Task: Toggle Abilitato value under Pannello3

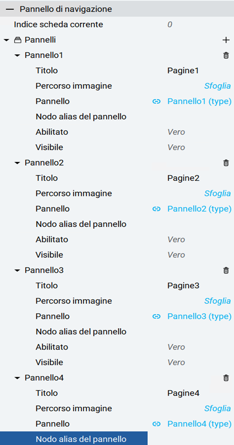Action: pyautogui.click(x=176, y=347)
